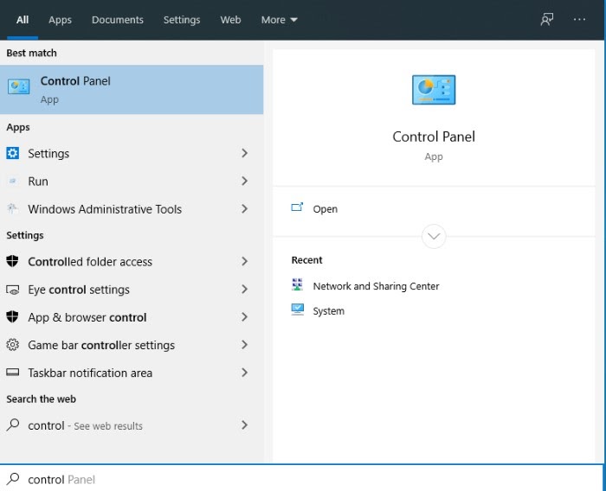Expand the arrow next to Settings app
606x491 pixels.
click(245, 153)
